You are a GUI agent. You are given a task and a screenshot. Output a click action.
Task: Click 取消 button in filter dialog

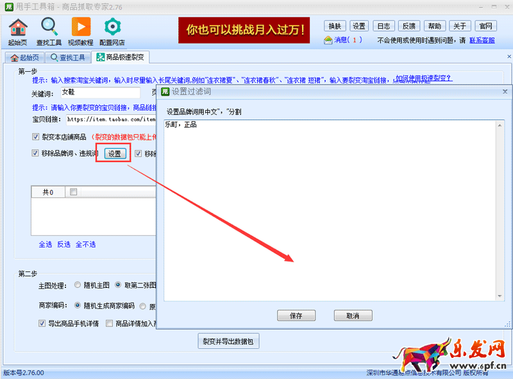[x=353, y=316]
